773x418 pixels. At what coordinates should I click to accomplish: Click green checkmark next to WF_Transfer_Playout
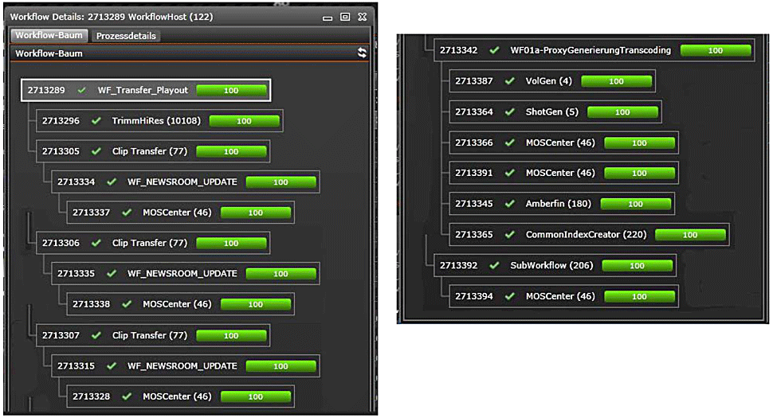[x=81, y=91]
